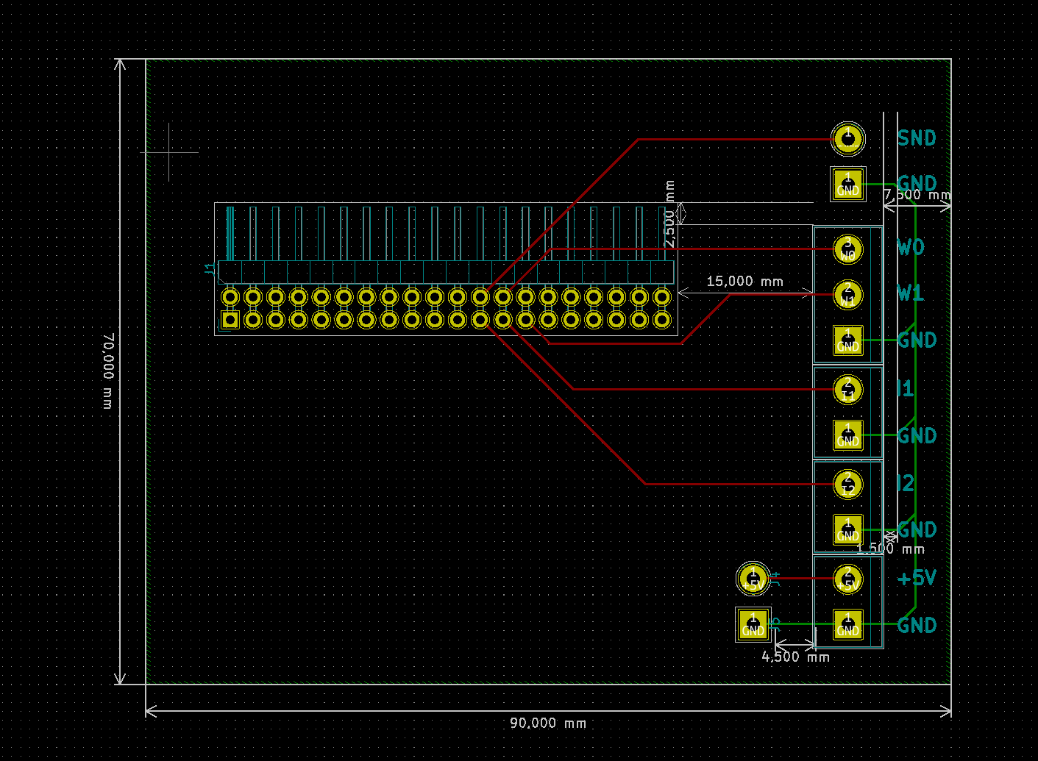Image resolution: width=1038 pixels, height=761 pixels.
Task: Click the W0 silkscreen text
Action: point(911,247)
